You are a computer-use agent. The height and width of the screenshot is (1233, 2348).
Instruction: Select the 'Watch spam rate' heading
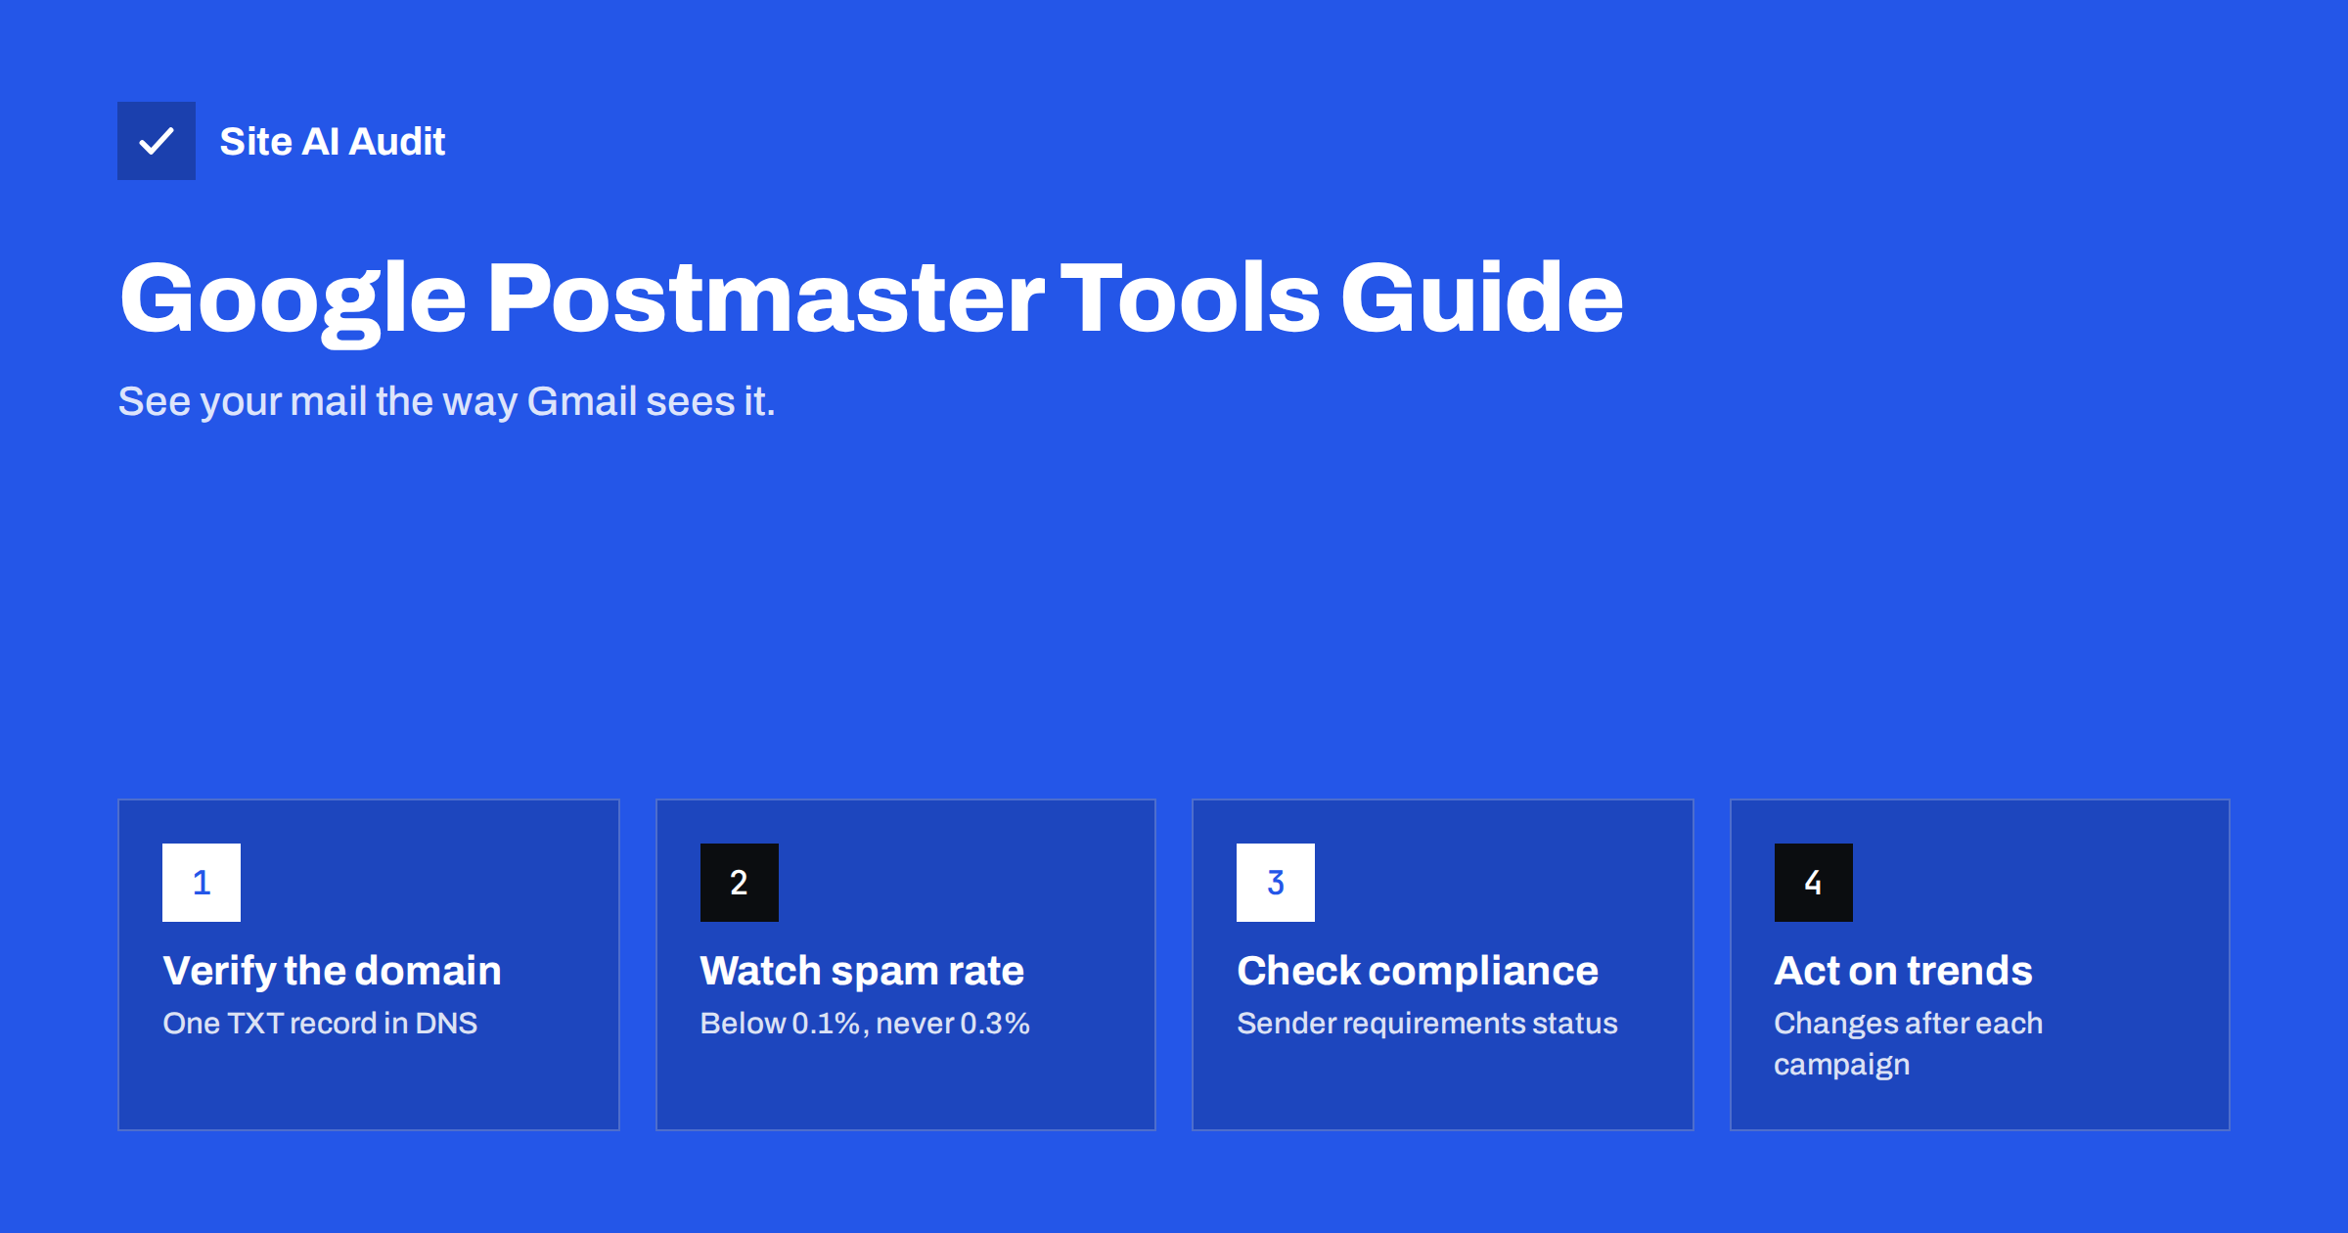click(862, 971)
